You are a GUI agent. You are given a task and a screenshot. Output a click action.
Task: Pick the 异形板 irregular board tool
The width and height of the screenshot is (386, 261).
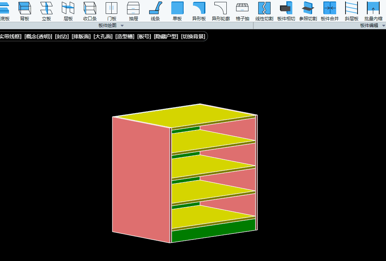coord(199,11)
